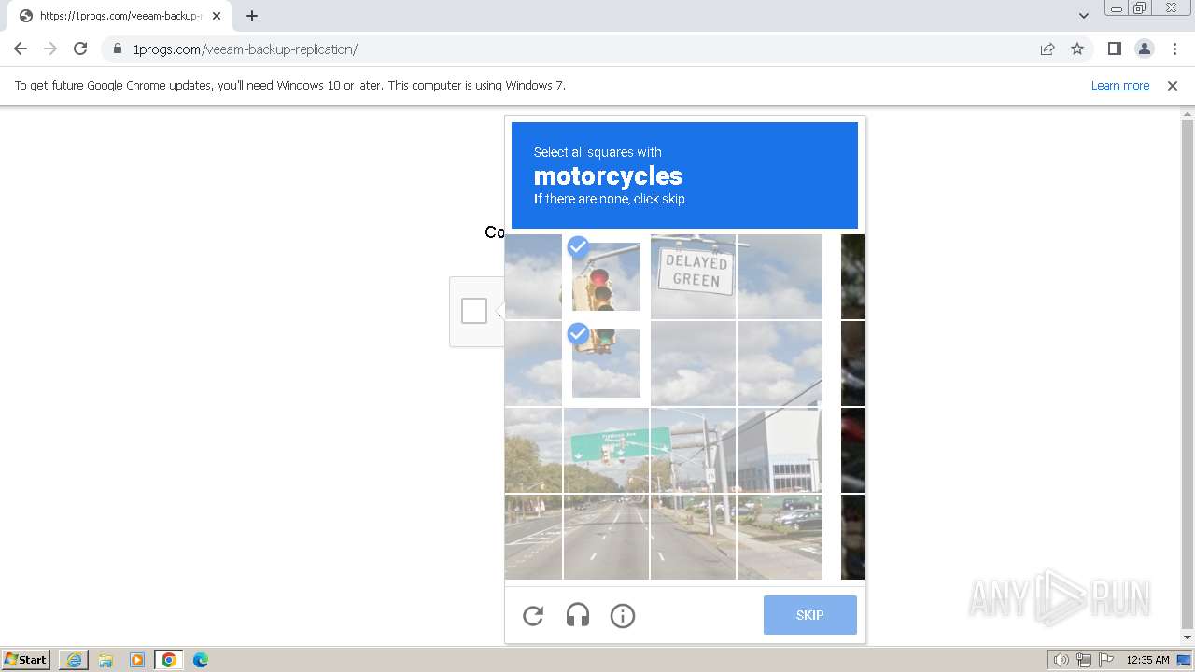The image size is (1195, 672).
Task: Toggle the browser side panel
Action: tap(1115, 49)
